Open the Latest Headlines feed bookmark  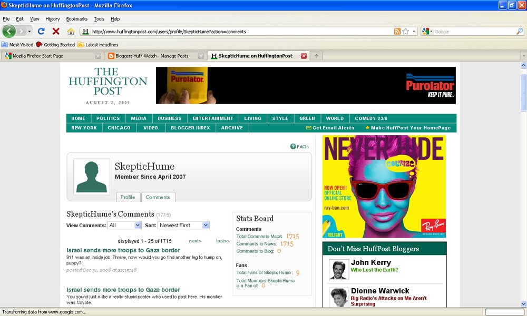[x=98, y=45]
